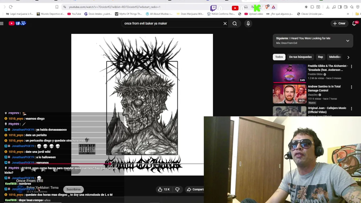Open the 'NASA Confirms' bookmark
Viewport: 361px width, 203px height.
(x=221, y=14)
